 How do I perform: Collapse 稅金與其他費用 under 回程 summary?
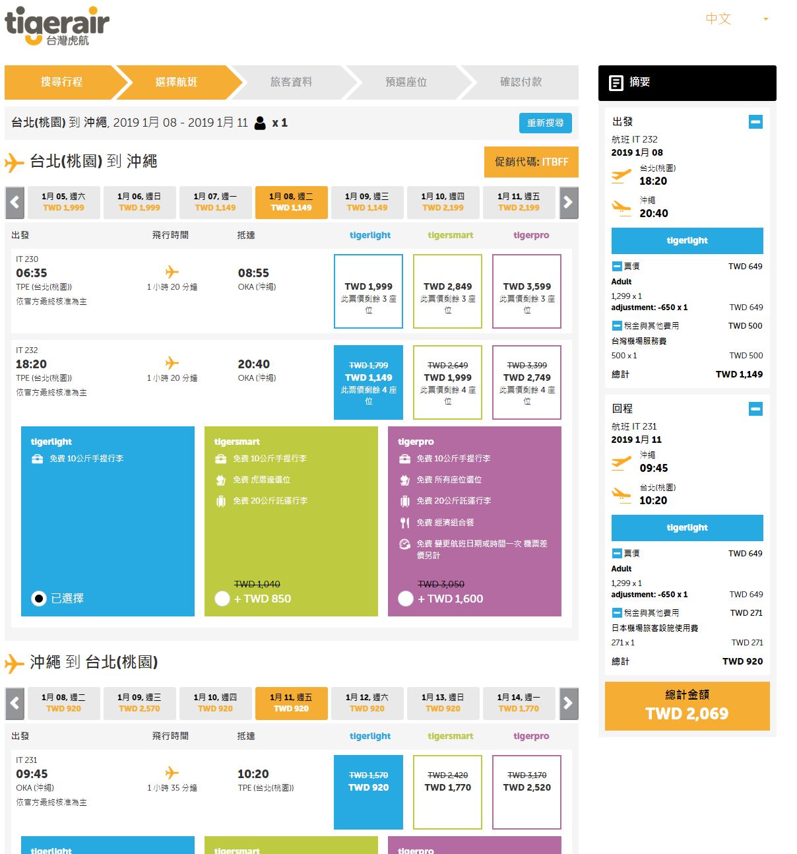617,613
